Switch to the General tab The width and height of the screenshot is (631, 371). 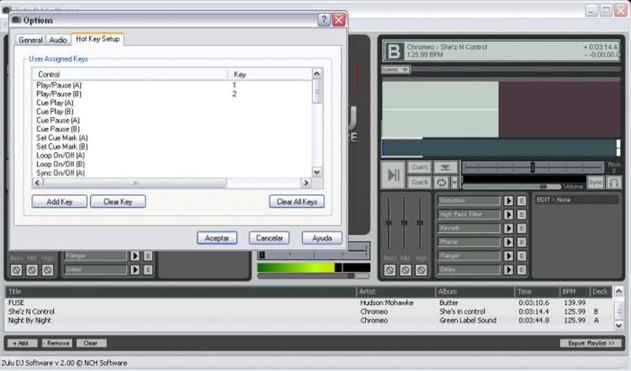pos(30,40)
